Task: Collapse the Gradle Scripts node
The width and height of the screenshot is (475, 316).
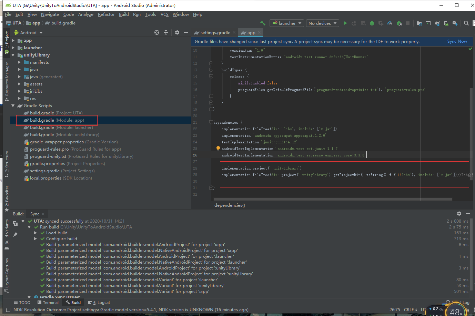Action: 13,106
